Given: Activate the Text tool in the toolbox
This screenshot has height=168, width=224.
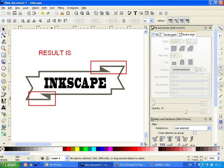Looking at the screenshot, I should [x=3, y=107].
